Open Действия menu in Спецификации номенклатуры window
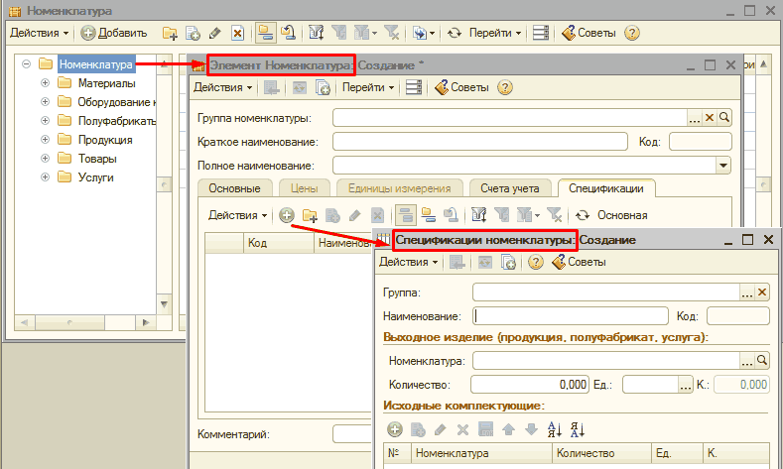 pyautogui.click(x=409, y=262)
